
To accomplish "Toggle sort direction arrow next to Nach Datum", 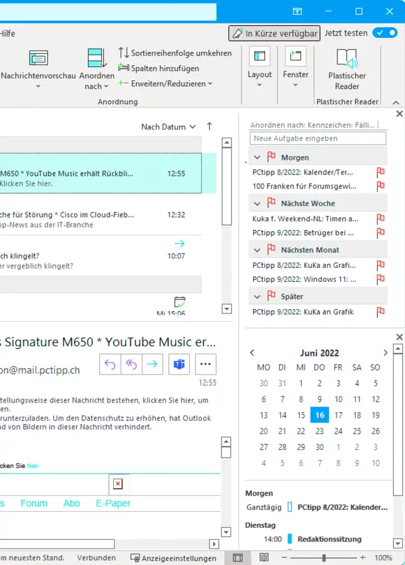I will click(x=209, y=126).
